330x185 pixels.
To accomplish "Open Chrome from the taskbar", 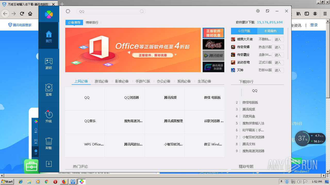I will (x=46, y=182).
